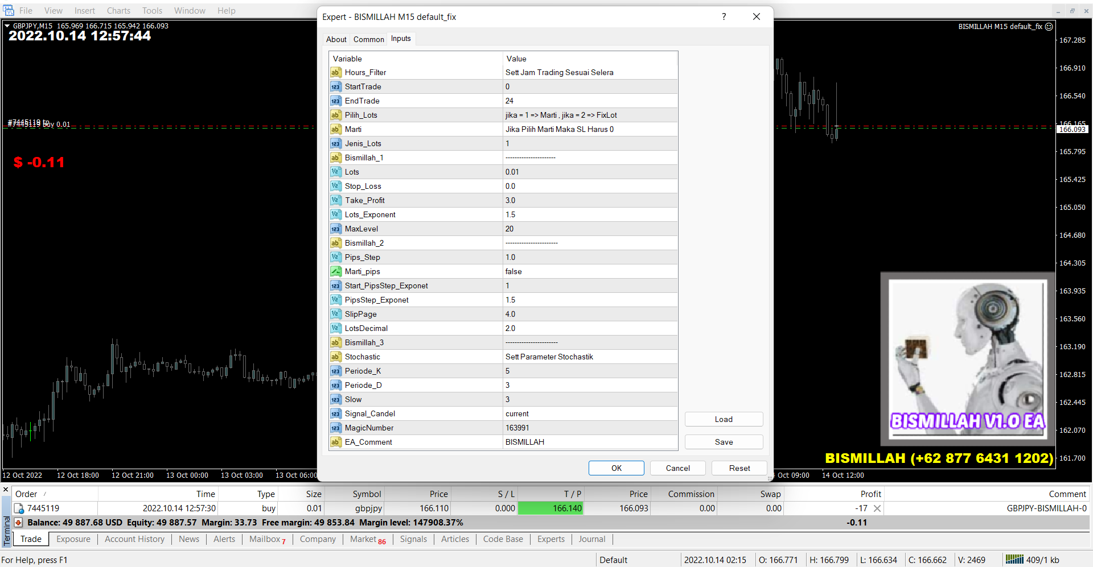
Task: Click the dialog's question mark help button
Action: click(724, 16)
